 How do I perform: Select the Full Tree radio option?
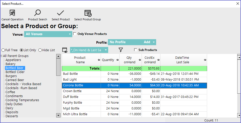[3, 50]
